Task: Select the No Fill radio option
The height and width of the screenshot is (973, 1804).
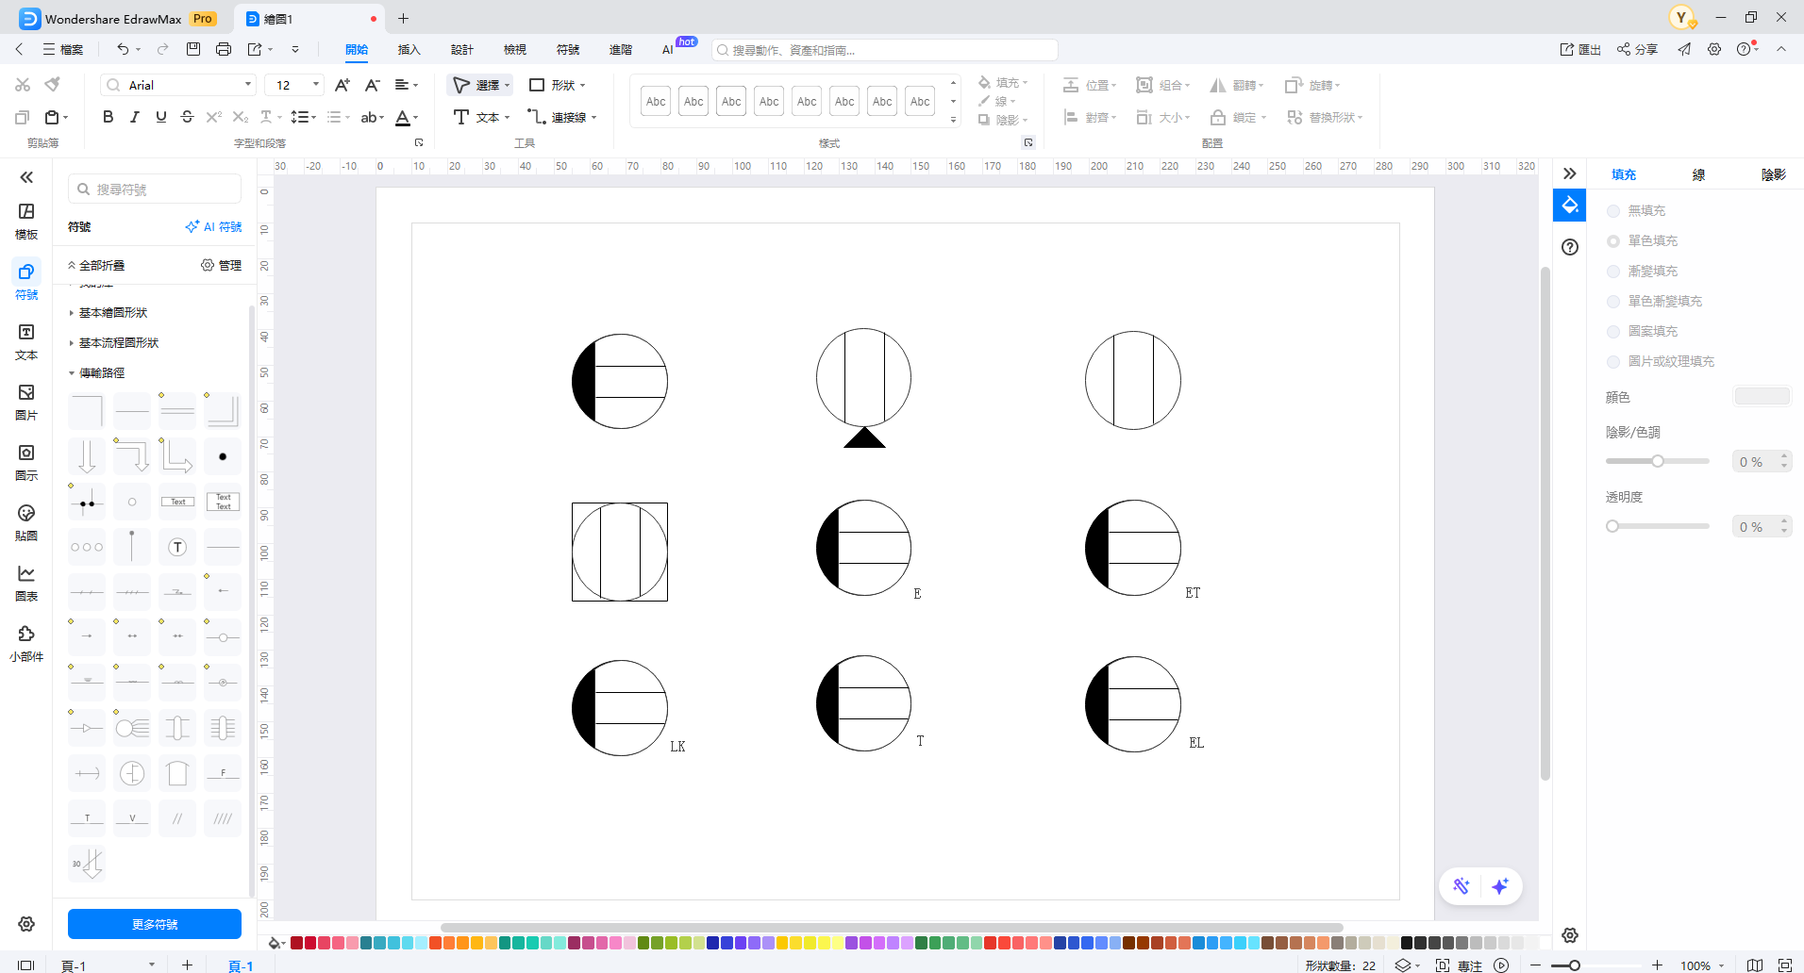Action: point(1613,211)
